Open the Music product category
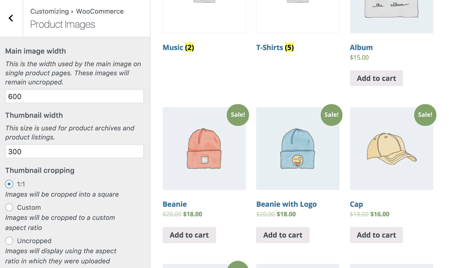The image size is (449, 268). pyautogui.click(x=173, y=47)
